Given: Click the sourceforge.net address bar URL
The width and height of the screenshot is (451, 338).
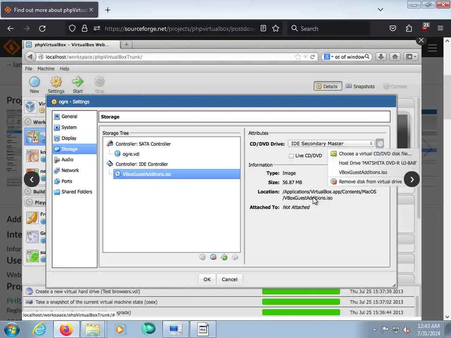Looking at the screenshot, I should click(179, 29).
